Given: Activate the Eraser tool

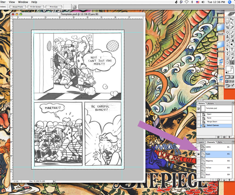Looking at the screenshot, I should tap(227, 41).
